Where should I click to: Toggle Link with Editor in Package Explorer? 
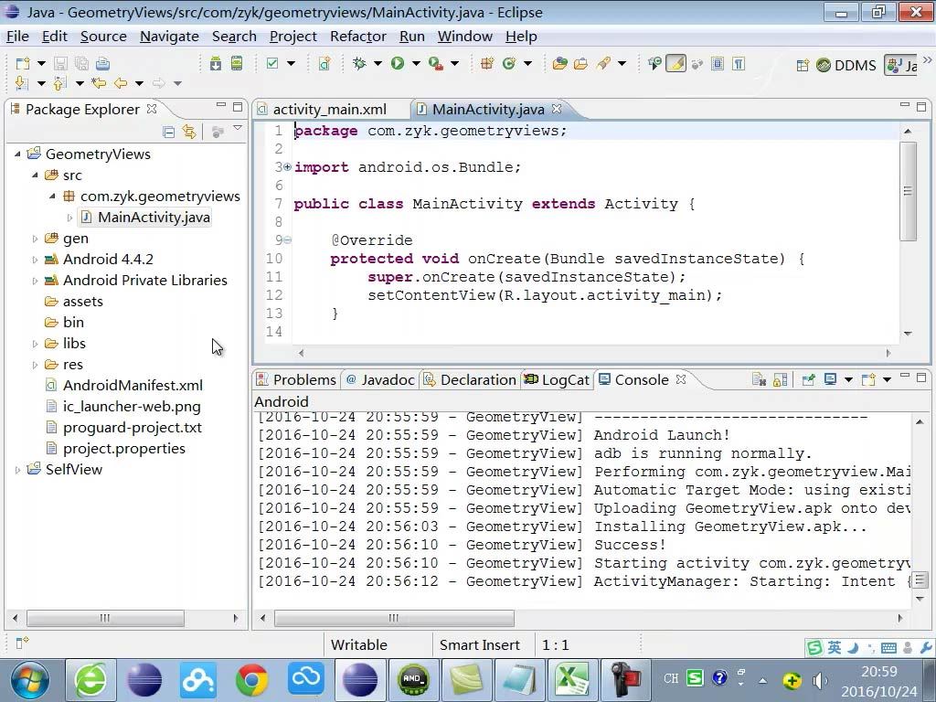pos(189,132)
